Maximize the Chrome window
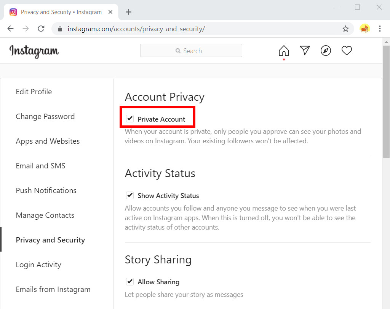Screen dimensions: 390x309 357,7
